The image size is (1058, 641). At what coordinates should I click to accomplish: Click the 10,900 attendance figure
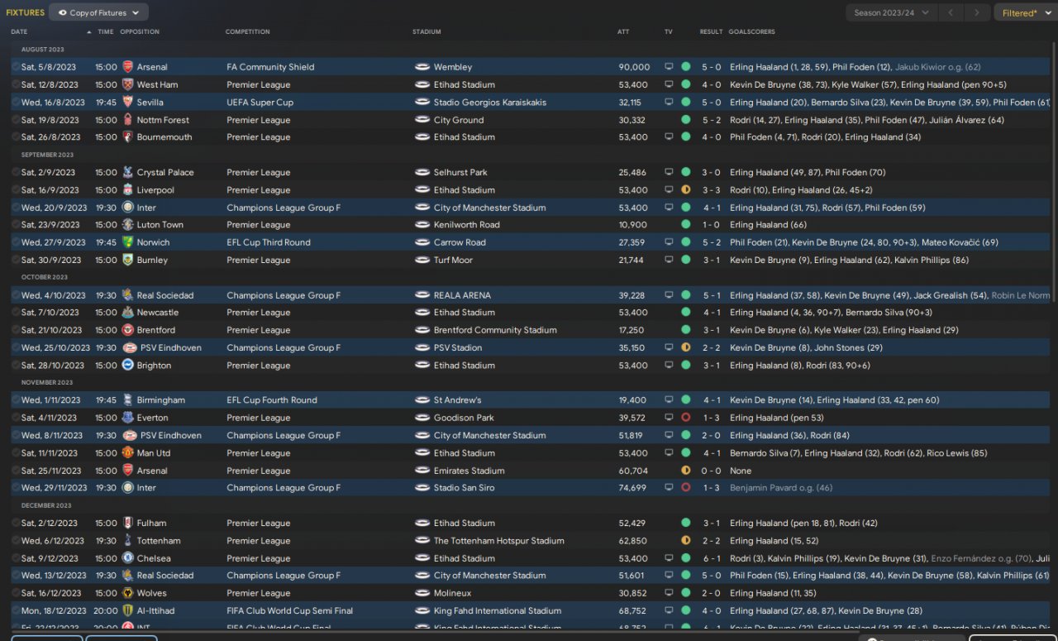tap(633, 225)
